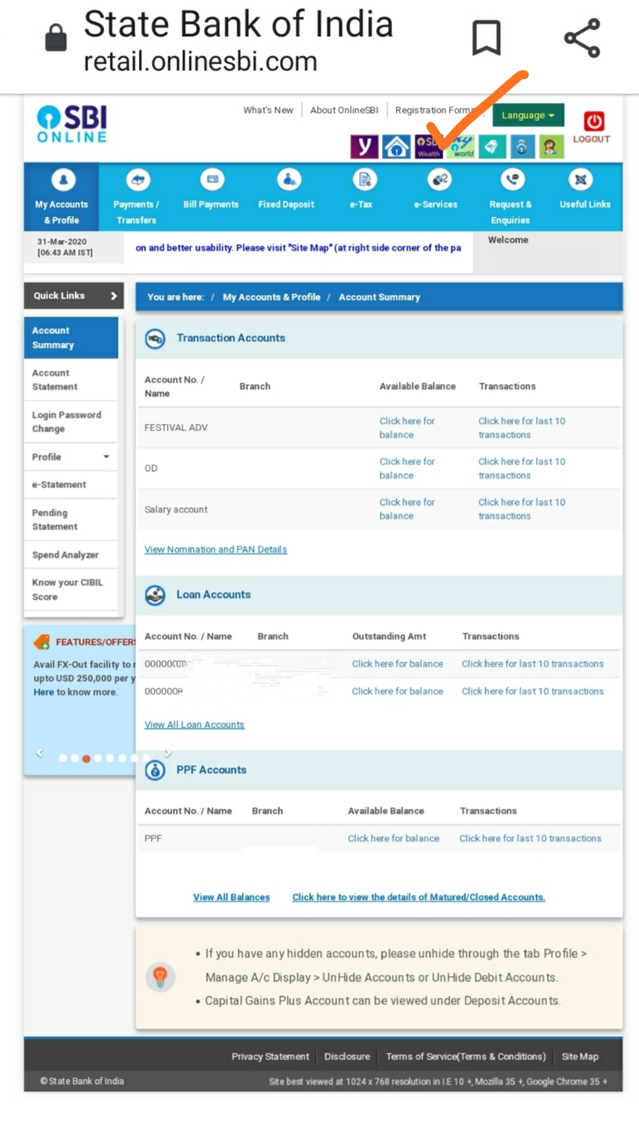The image size is (639, 1121).
Task: Open Privacy Statement footer link
Action: (x=270, y=1057)
